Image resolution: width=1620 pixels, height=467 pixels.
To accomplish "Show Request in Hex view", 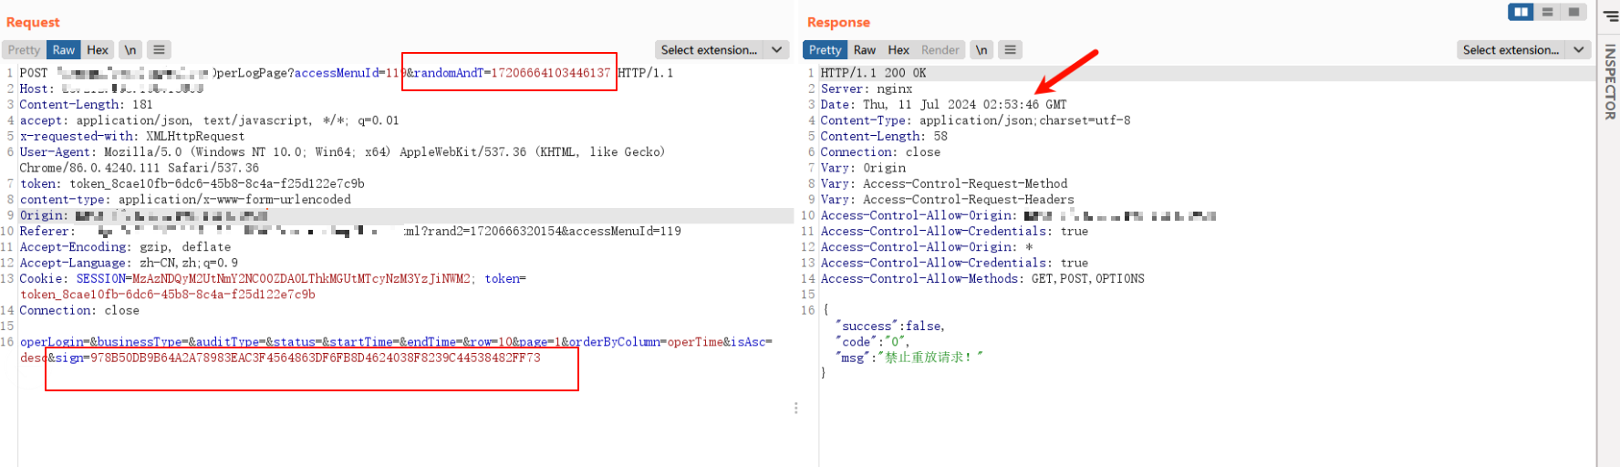I will [98, 50].
